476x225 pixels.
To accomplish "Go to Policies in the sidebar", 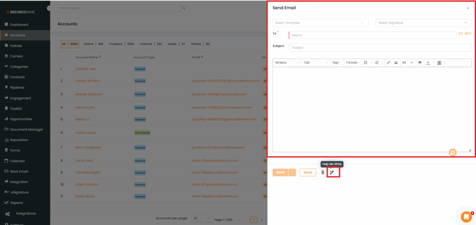I will point(16,46).
